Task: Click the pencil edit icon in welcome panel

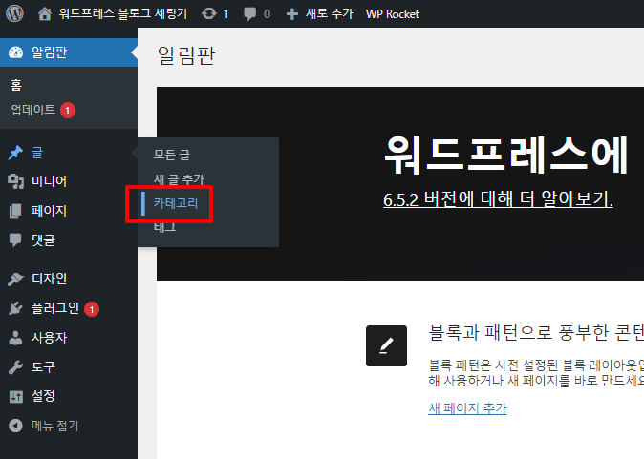Action: (x=386, y=345)
